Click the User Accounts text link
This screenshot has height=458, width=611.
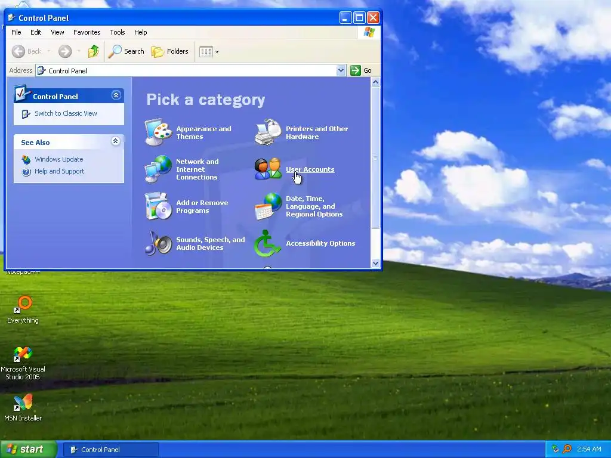pos(310,169)
